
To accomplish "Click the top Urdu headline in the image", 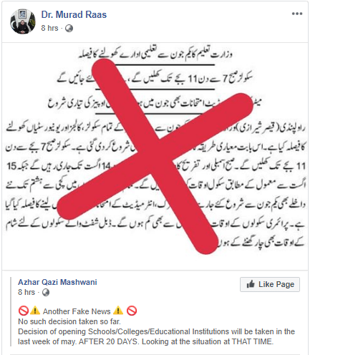I will (155, 54).
